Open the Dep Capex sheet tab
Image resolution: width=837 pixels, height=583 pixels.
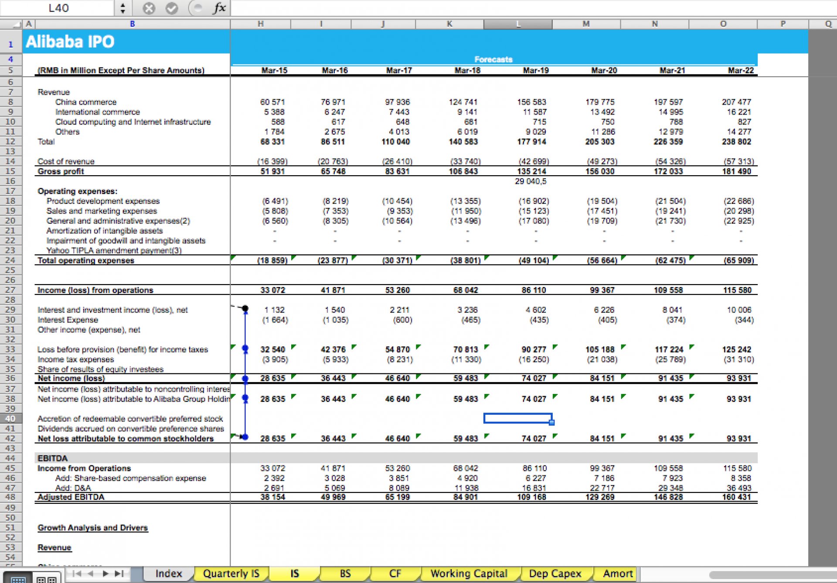click(x=555, y=574)
